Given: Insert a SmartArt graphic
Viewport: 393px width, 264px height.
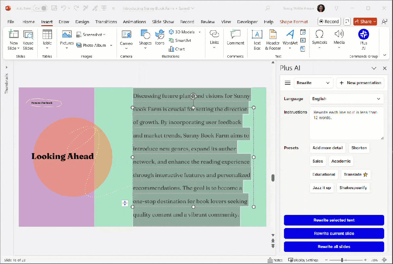Looking at the screenshot, I should pyautogui.click(x=182, y=40).
